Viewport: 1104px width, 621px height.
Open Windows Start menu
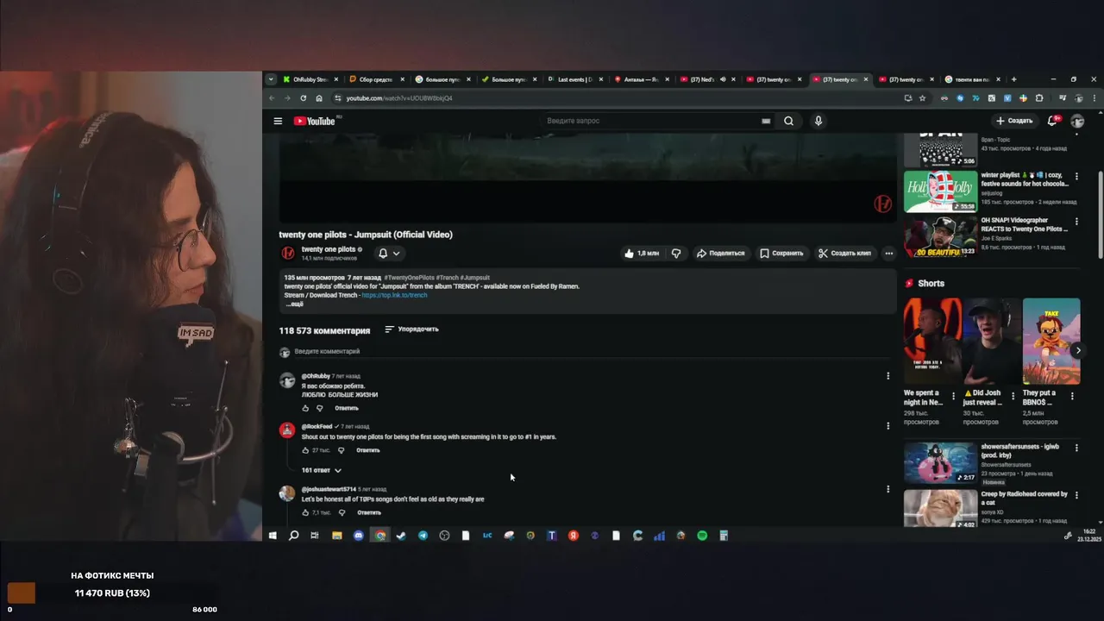273,536
